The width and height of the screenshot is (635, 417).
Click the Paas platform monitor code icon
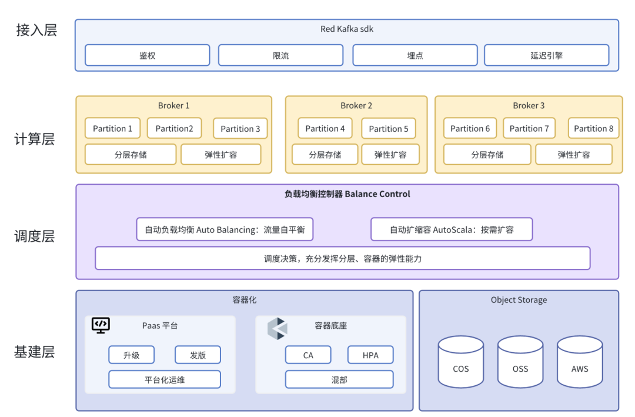pyautogui.click(x=101, y=325)
